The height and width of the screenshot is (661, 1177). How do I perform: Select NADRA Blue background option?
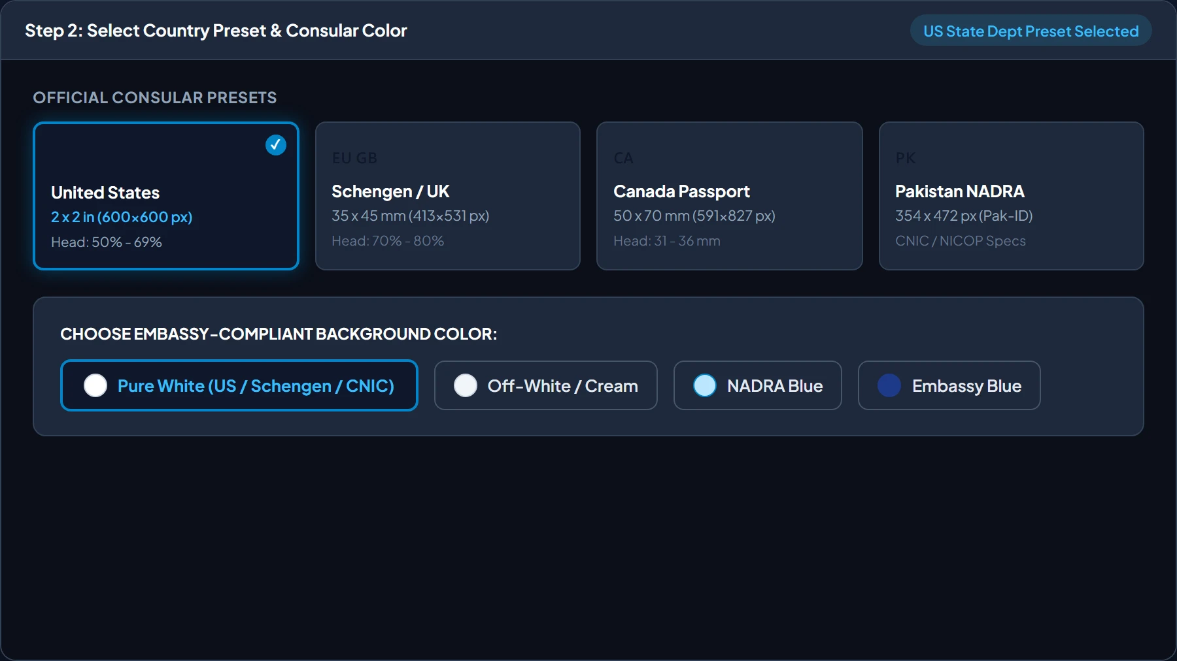[758, 385]
